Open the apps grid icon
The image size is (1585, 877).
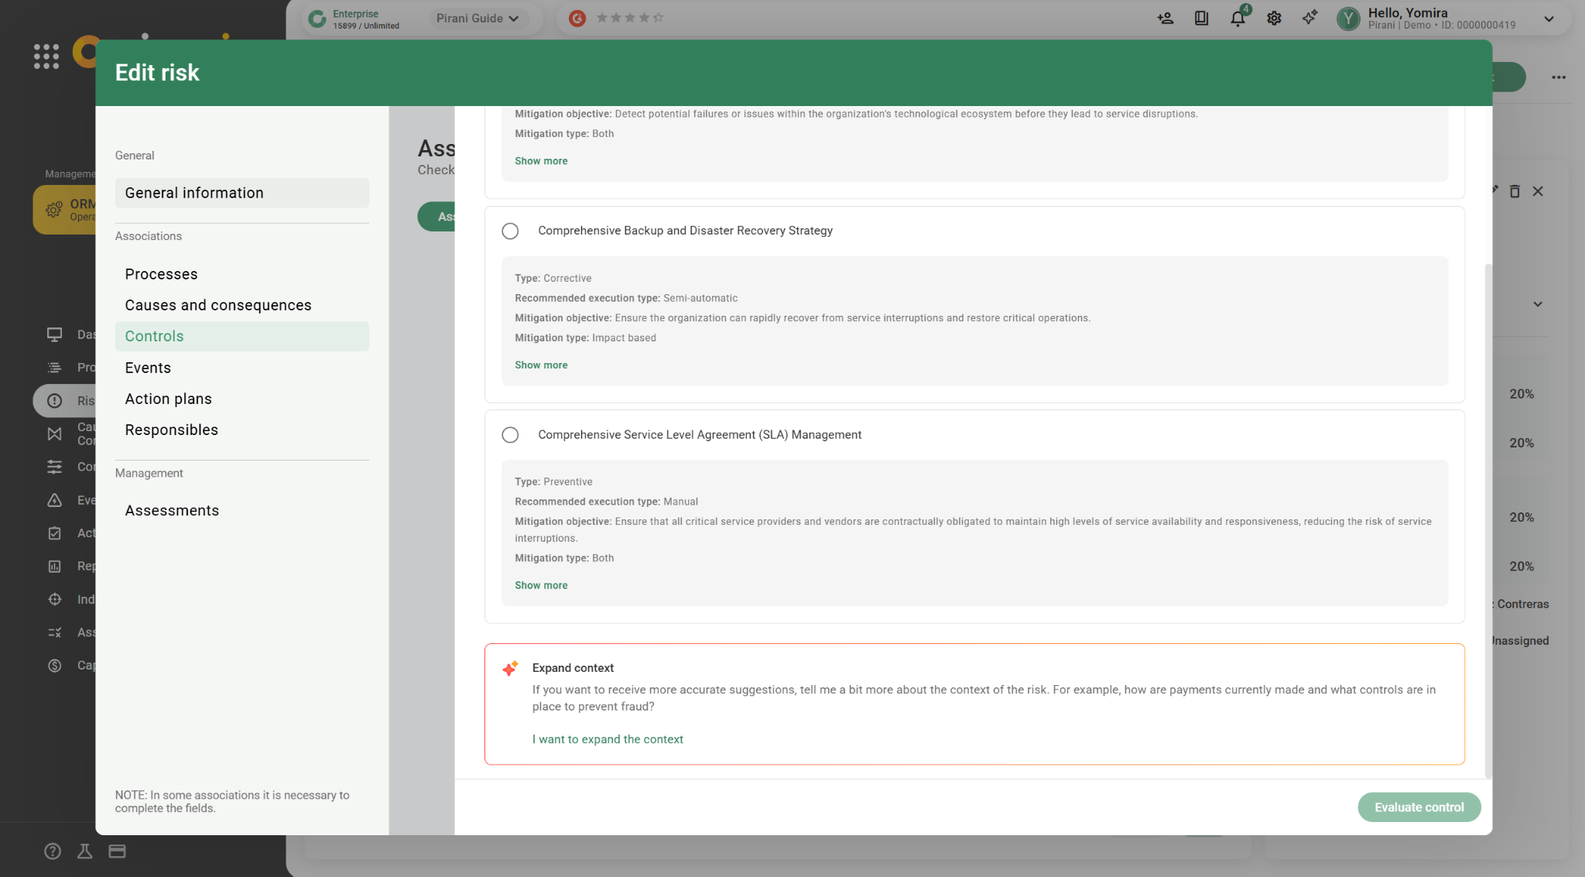[46, 56]
